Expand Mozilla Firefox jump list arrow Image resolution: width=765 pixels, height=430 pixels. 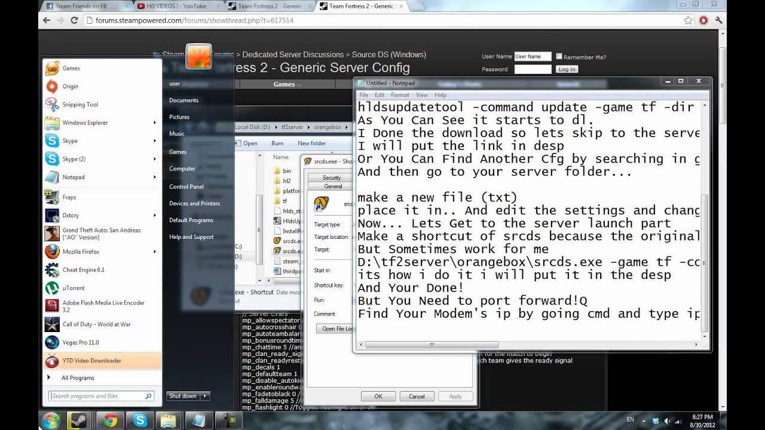coord(154,251)
